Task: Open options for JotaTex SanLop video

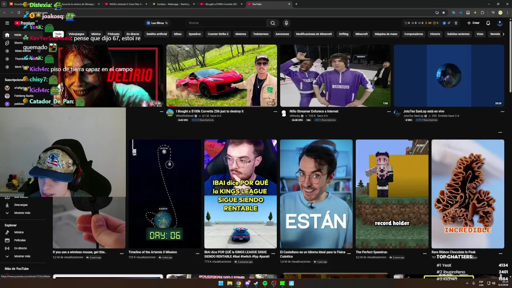Action: tap(502, 112)
